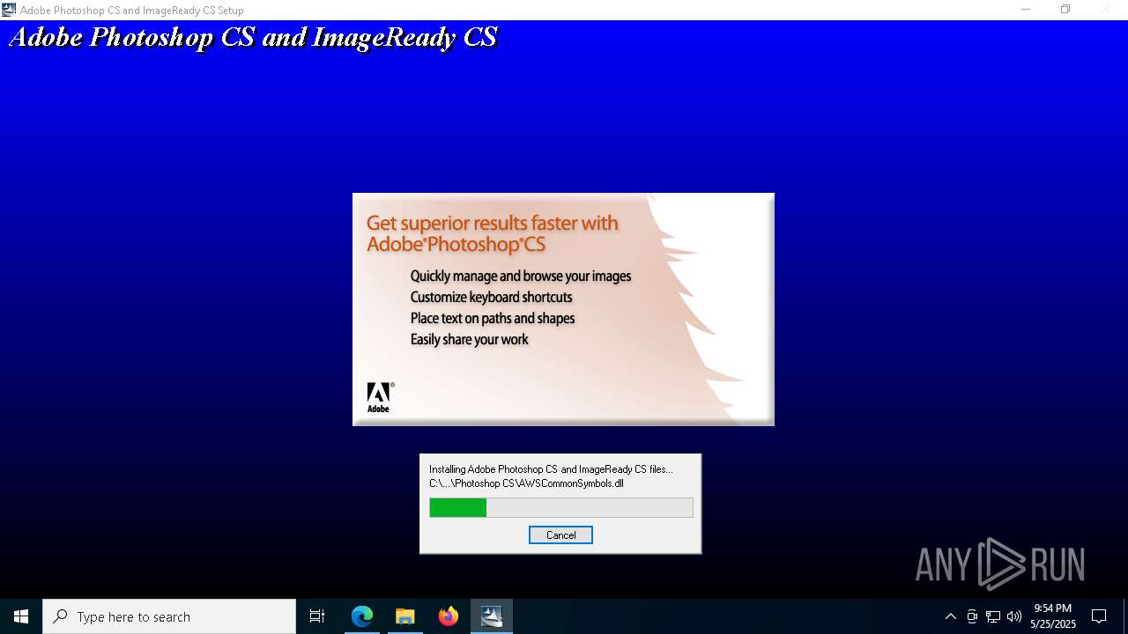Select the Photoshop Setup taskbar icon

[492, 616]
